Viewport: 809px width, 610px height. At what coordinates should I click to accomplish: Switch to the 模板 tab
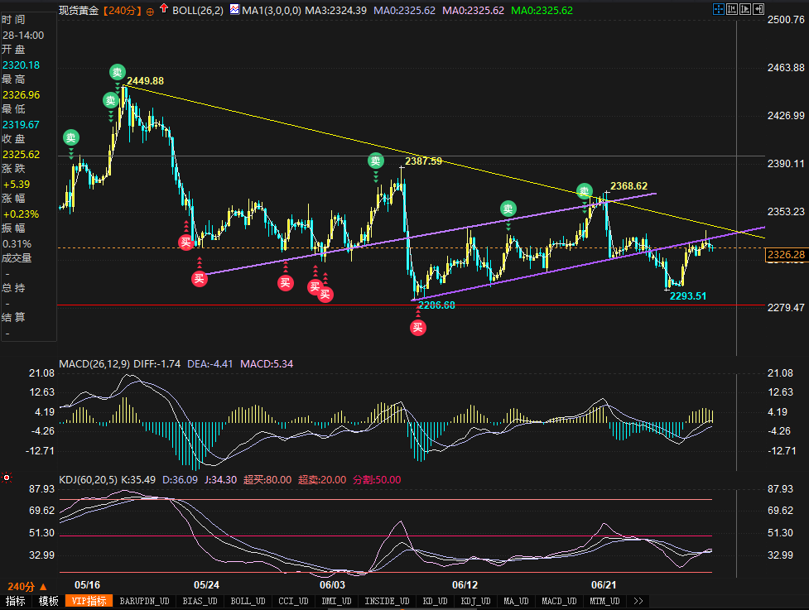tap(48, 601)
